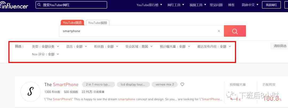
Task: Clear the smartphone search text with X
Action: tap(219, 31)
